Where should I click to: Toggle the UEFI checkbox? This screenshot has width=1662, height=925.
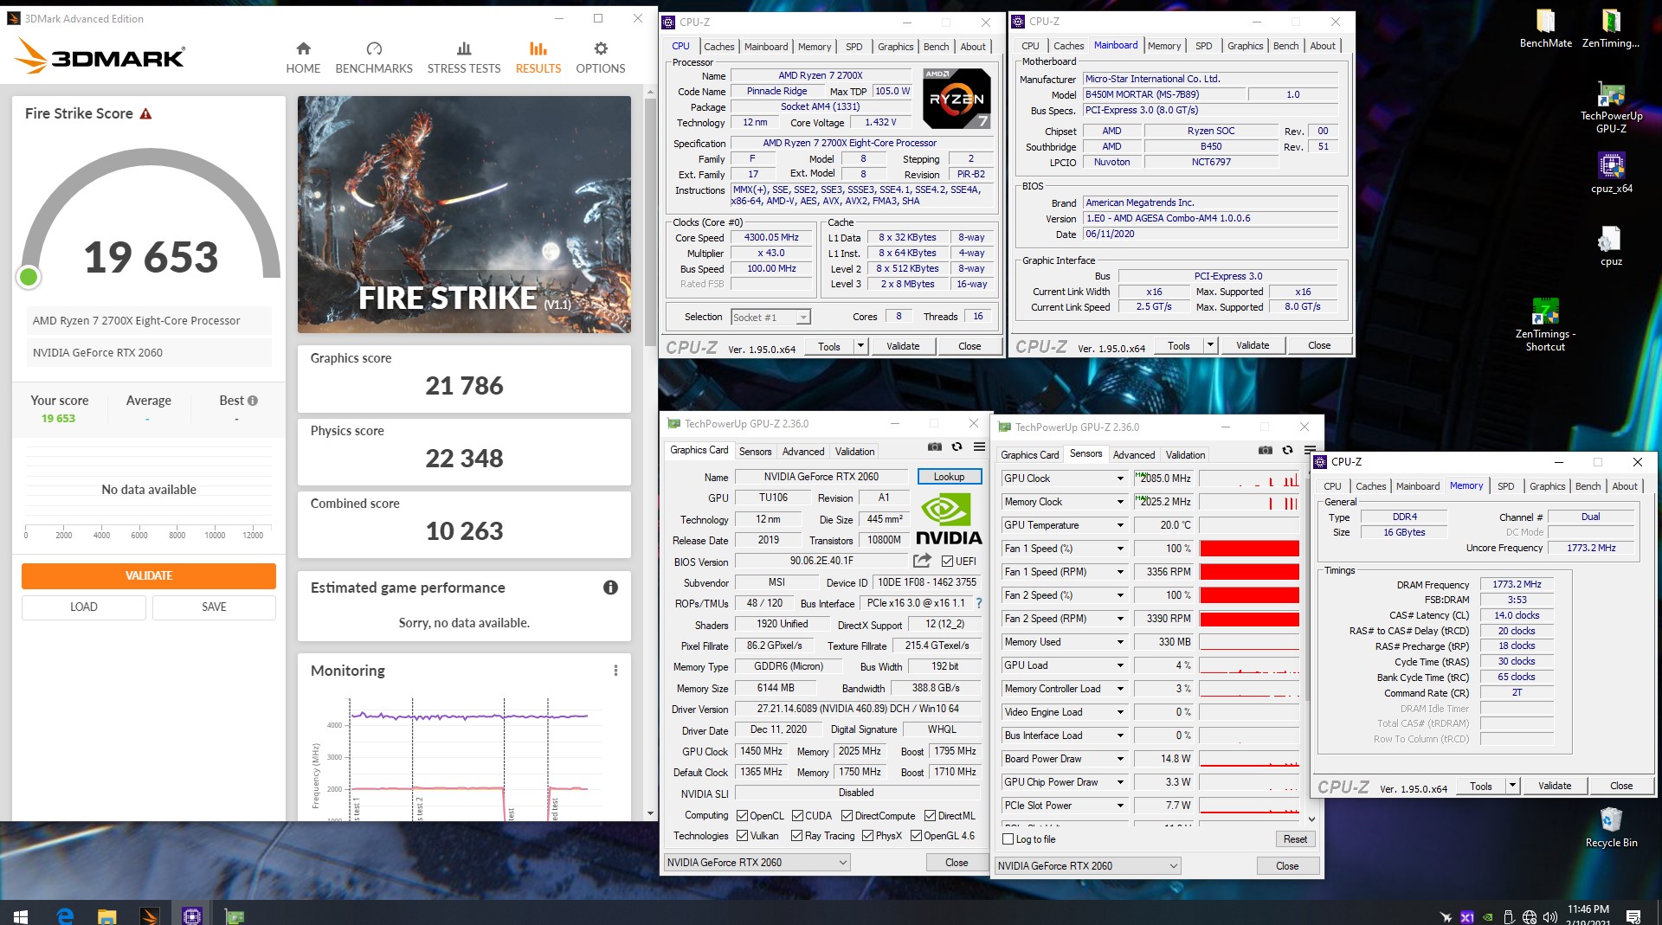point(947,562)
